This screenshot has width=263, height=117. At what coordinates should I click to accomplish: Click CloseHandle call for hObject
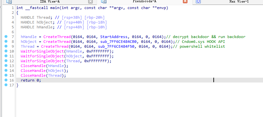[x=33, y=71]
